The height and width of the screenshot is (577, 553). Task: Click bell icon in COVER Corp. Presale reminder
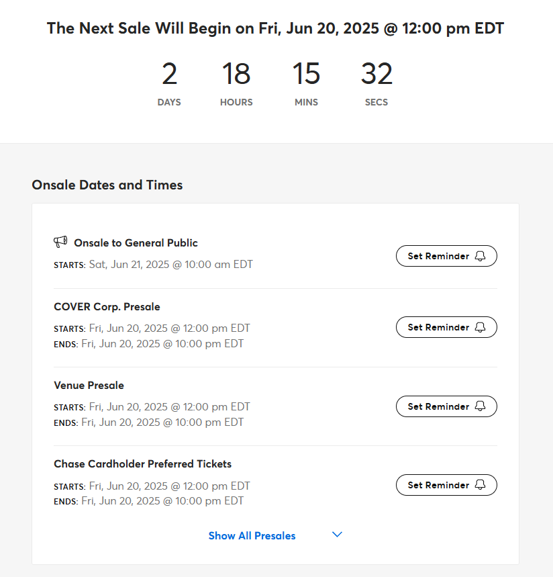coord(481,327)
